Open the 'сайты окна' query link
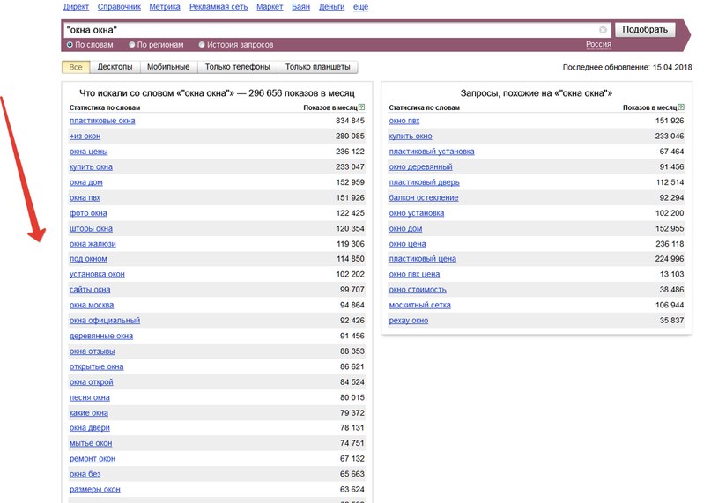Viewport: 711px width, 503px height. pos(90,290)
